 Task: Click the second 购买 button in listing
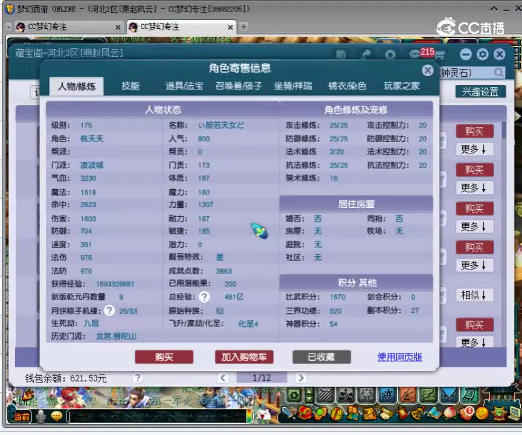(474, 170)
